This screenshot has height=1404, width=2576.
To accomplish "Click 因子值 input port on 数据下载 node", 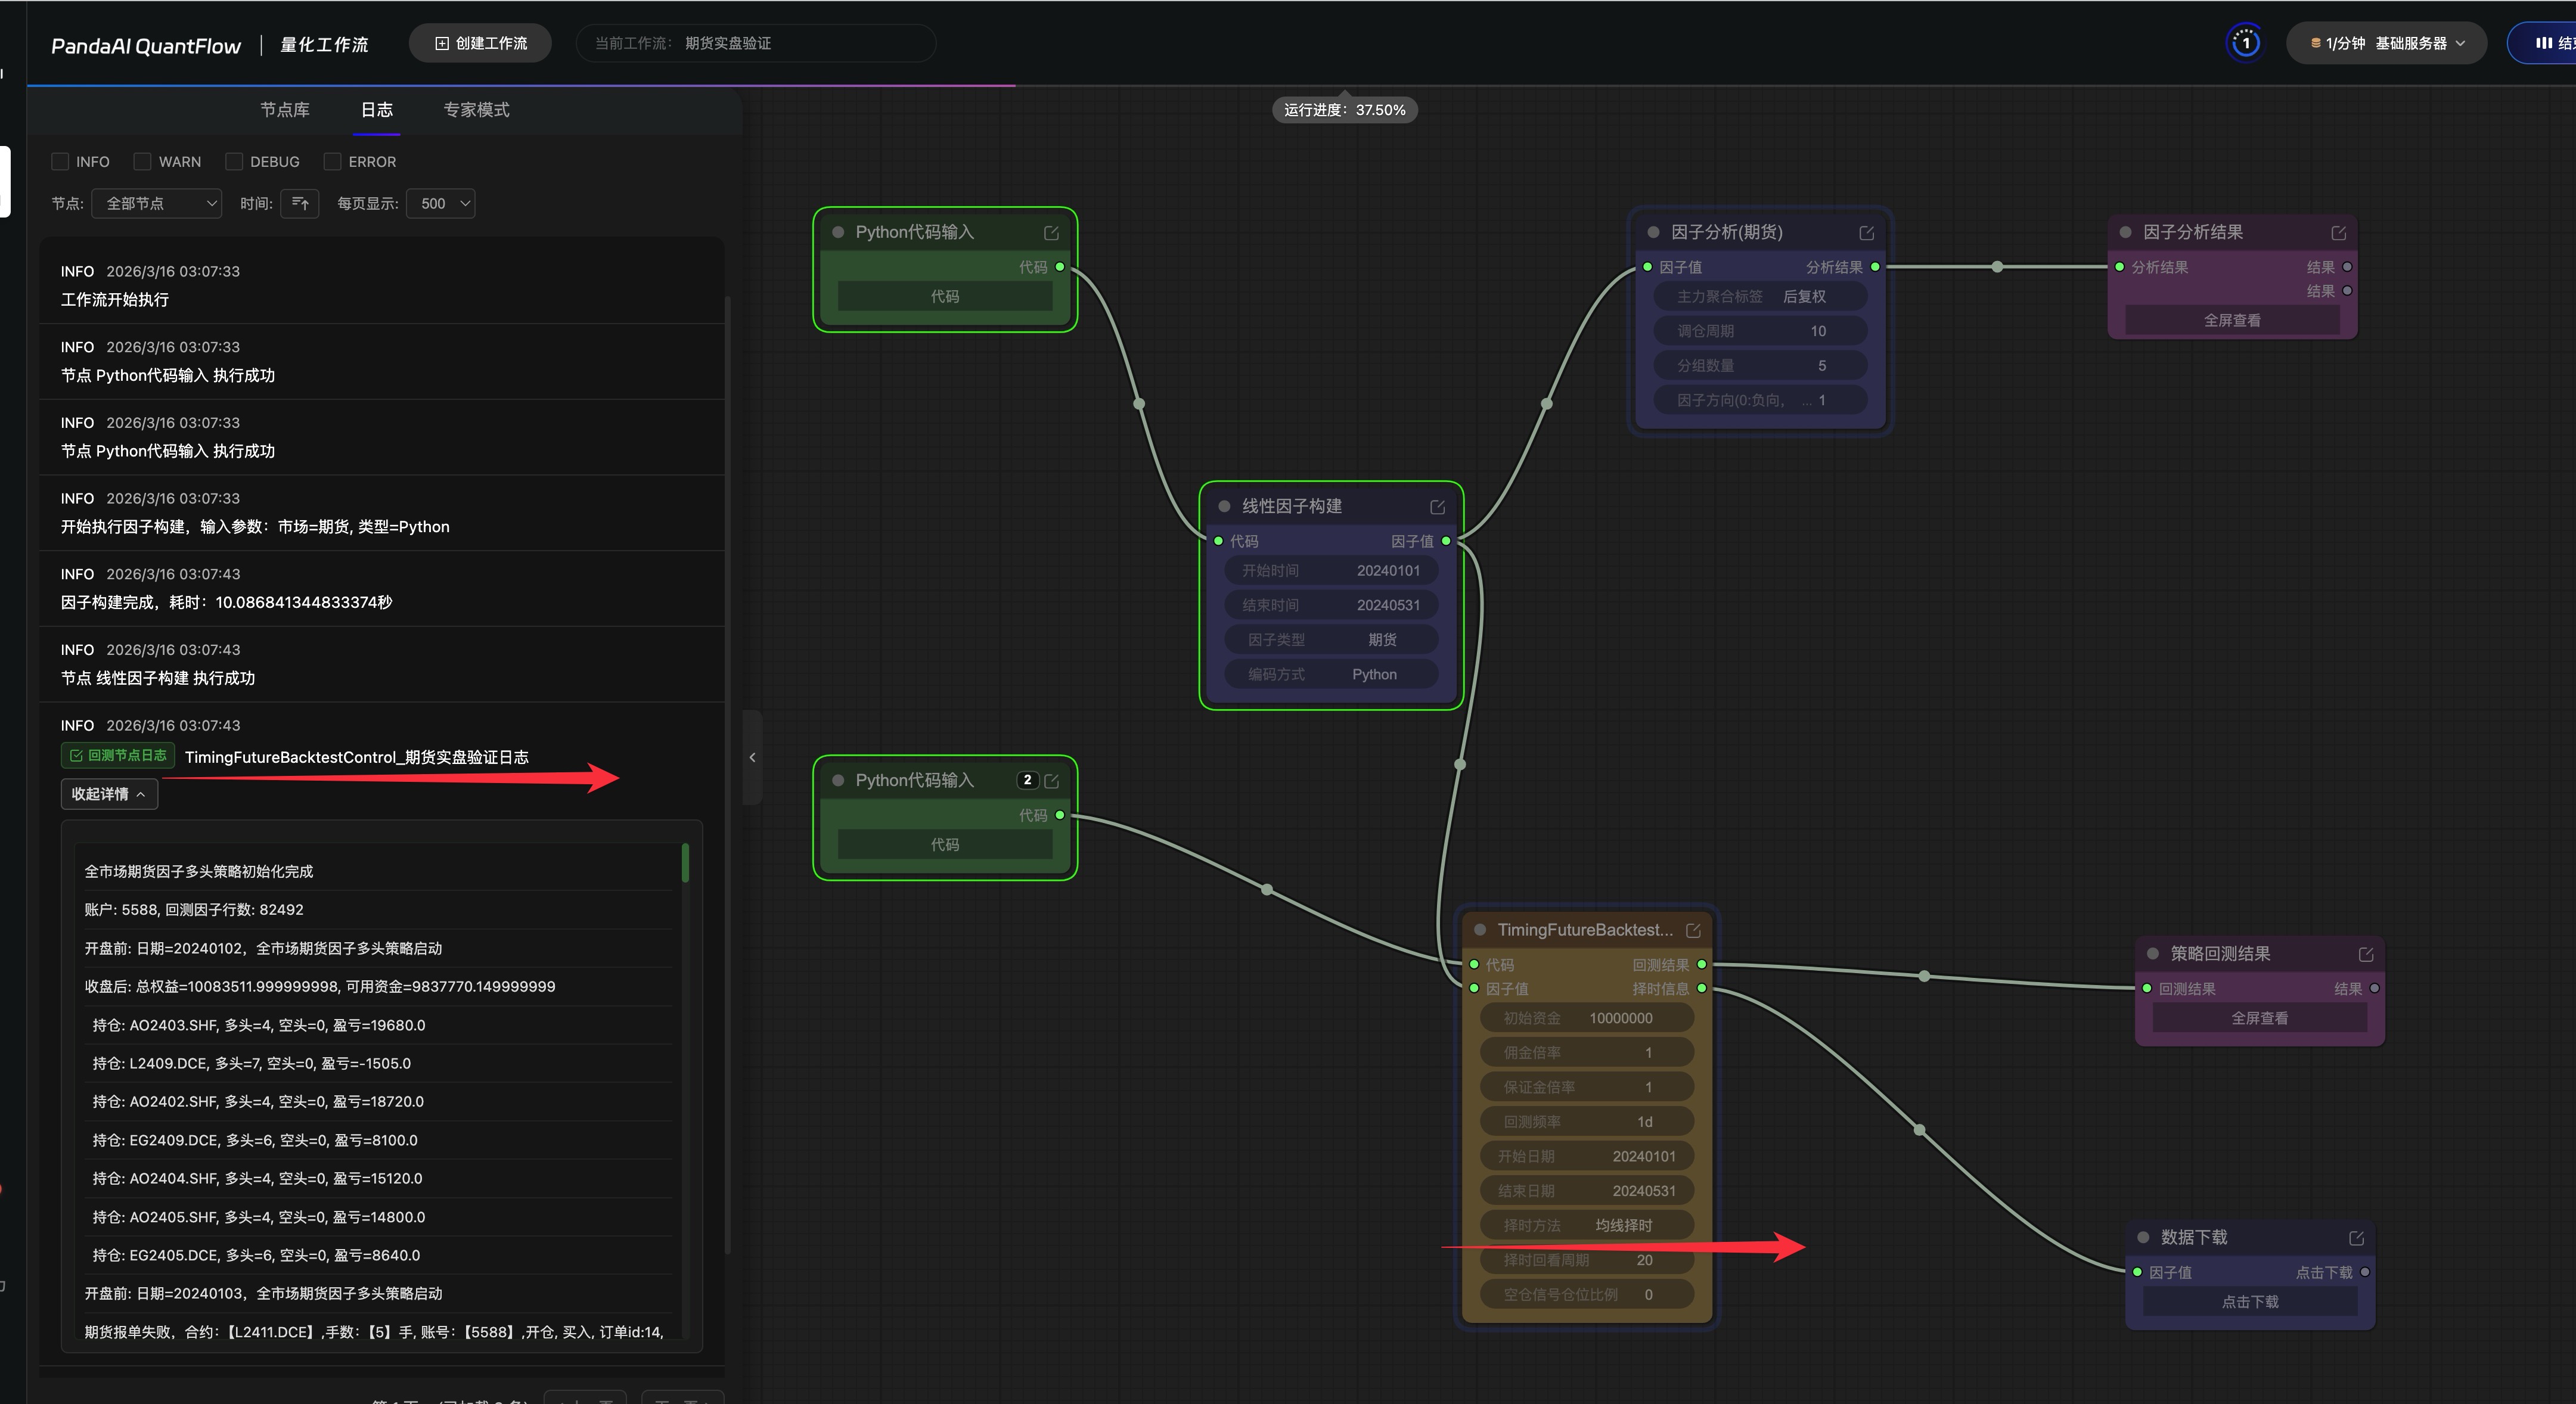I will coord(2137,1272).
